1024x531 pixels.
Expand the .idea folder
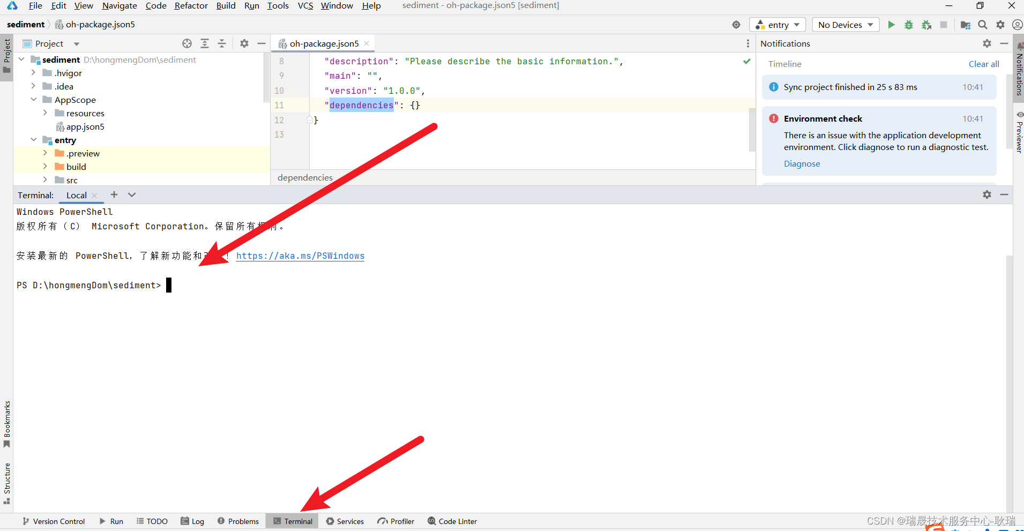pos(33,86)
